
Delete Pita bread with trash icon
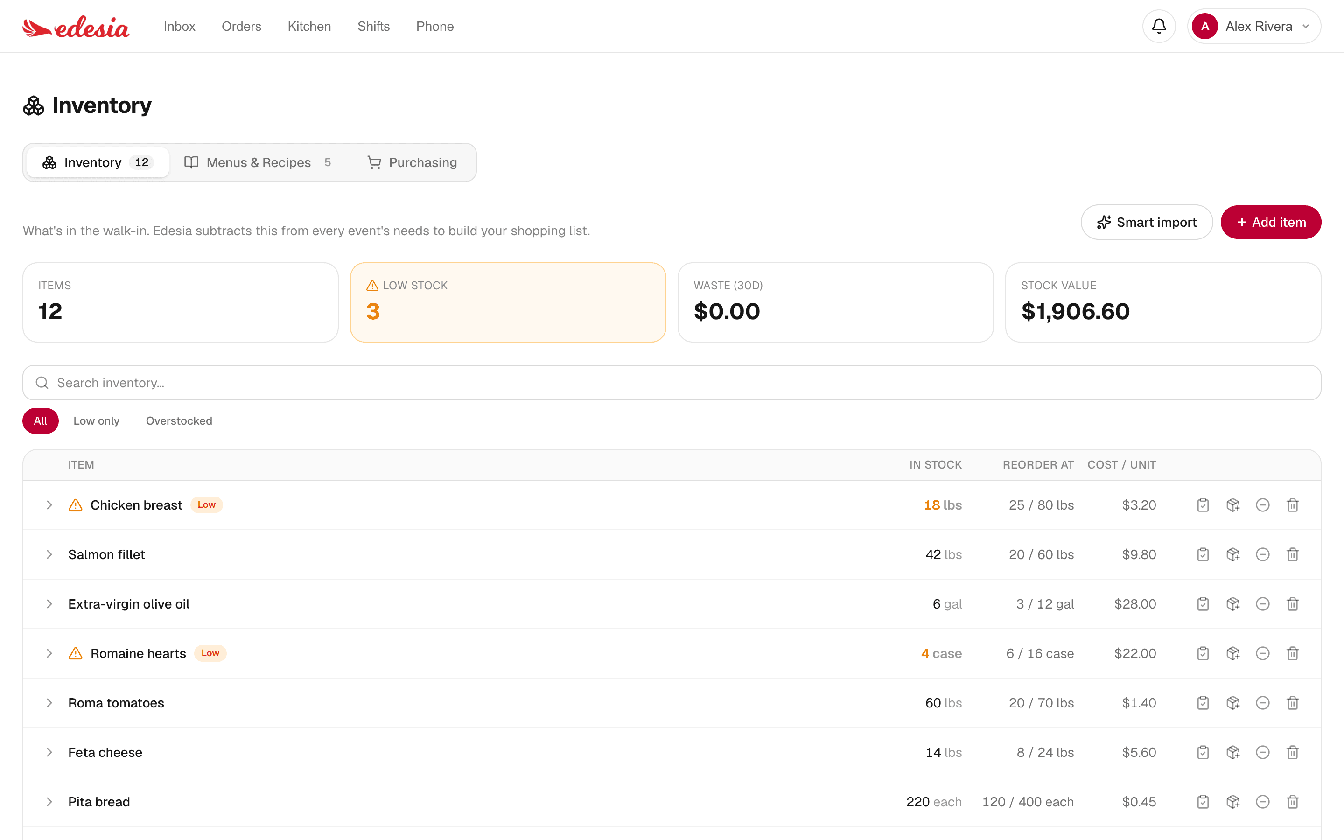pyautogui.click(x=1292, y=802)
